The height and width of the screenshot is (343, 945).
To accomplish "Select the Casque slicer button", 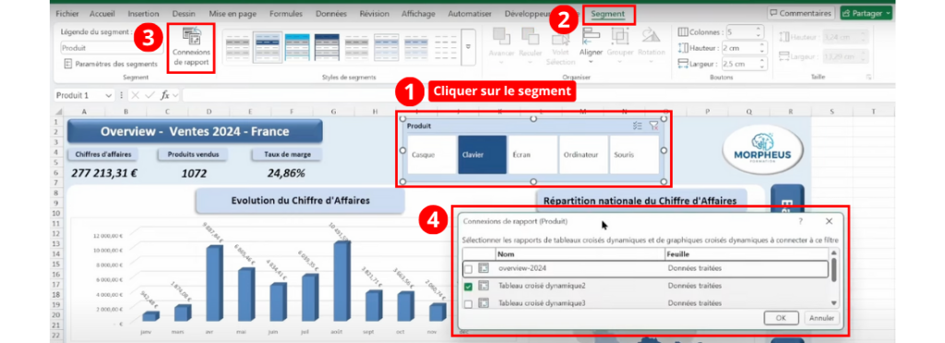I will coord(431,155).
